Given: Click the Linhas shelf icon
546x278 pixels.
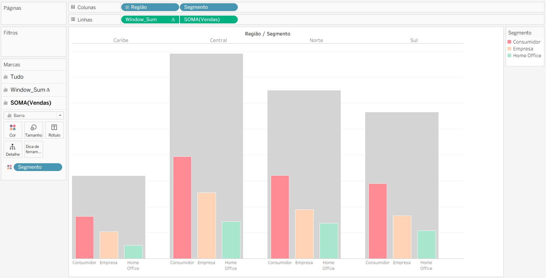Looking at the screenshot, I should 73,20.
